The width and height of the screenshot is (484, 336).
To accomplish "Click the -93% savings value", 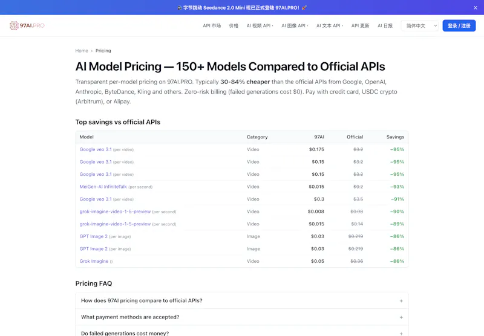I will 397,187.
